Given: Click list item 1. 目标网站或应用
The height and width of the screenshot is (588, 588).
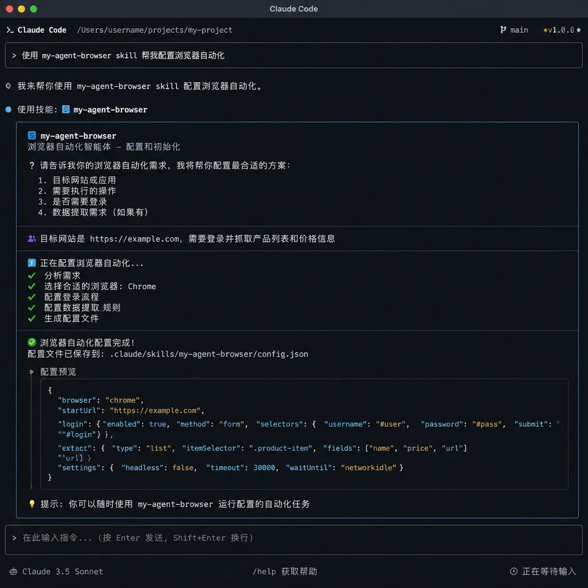Looking at the screenshot, I should [x=77, y=180].
